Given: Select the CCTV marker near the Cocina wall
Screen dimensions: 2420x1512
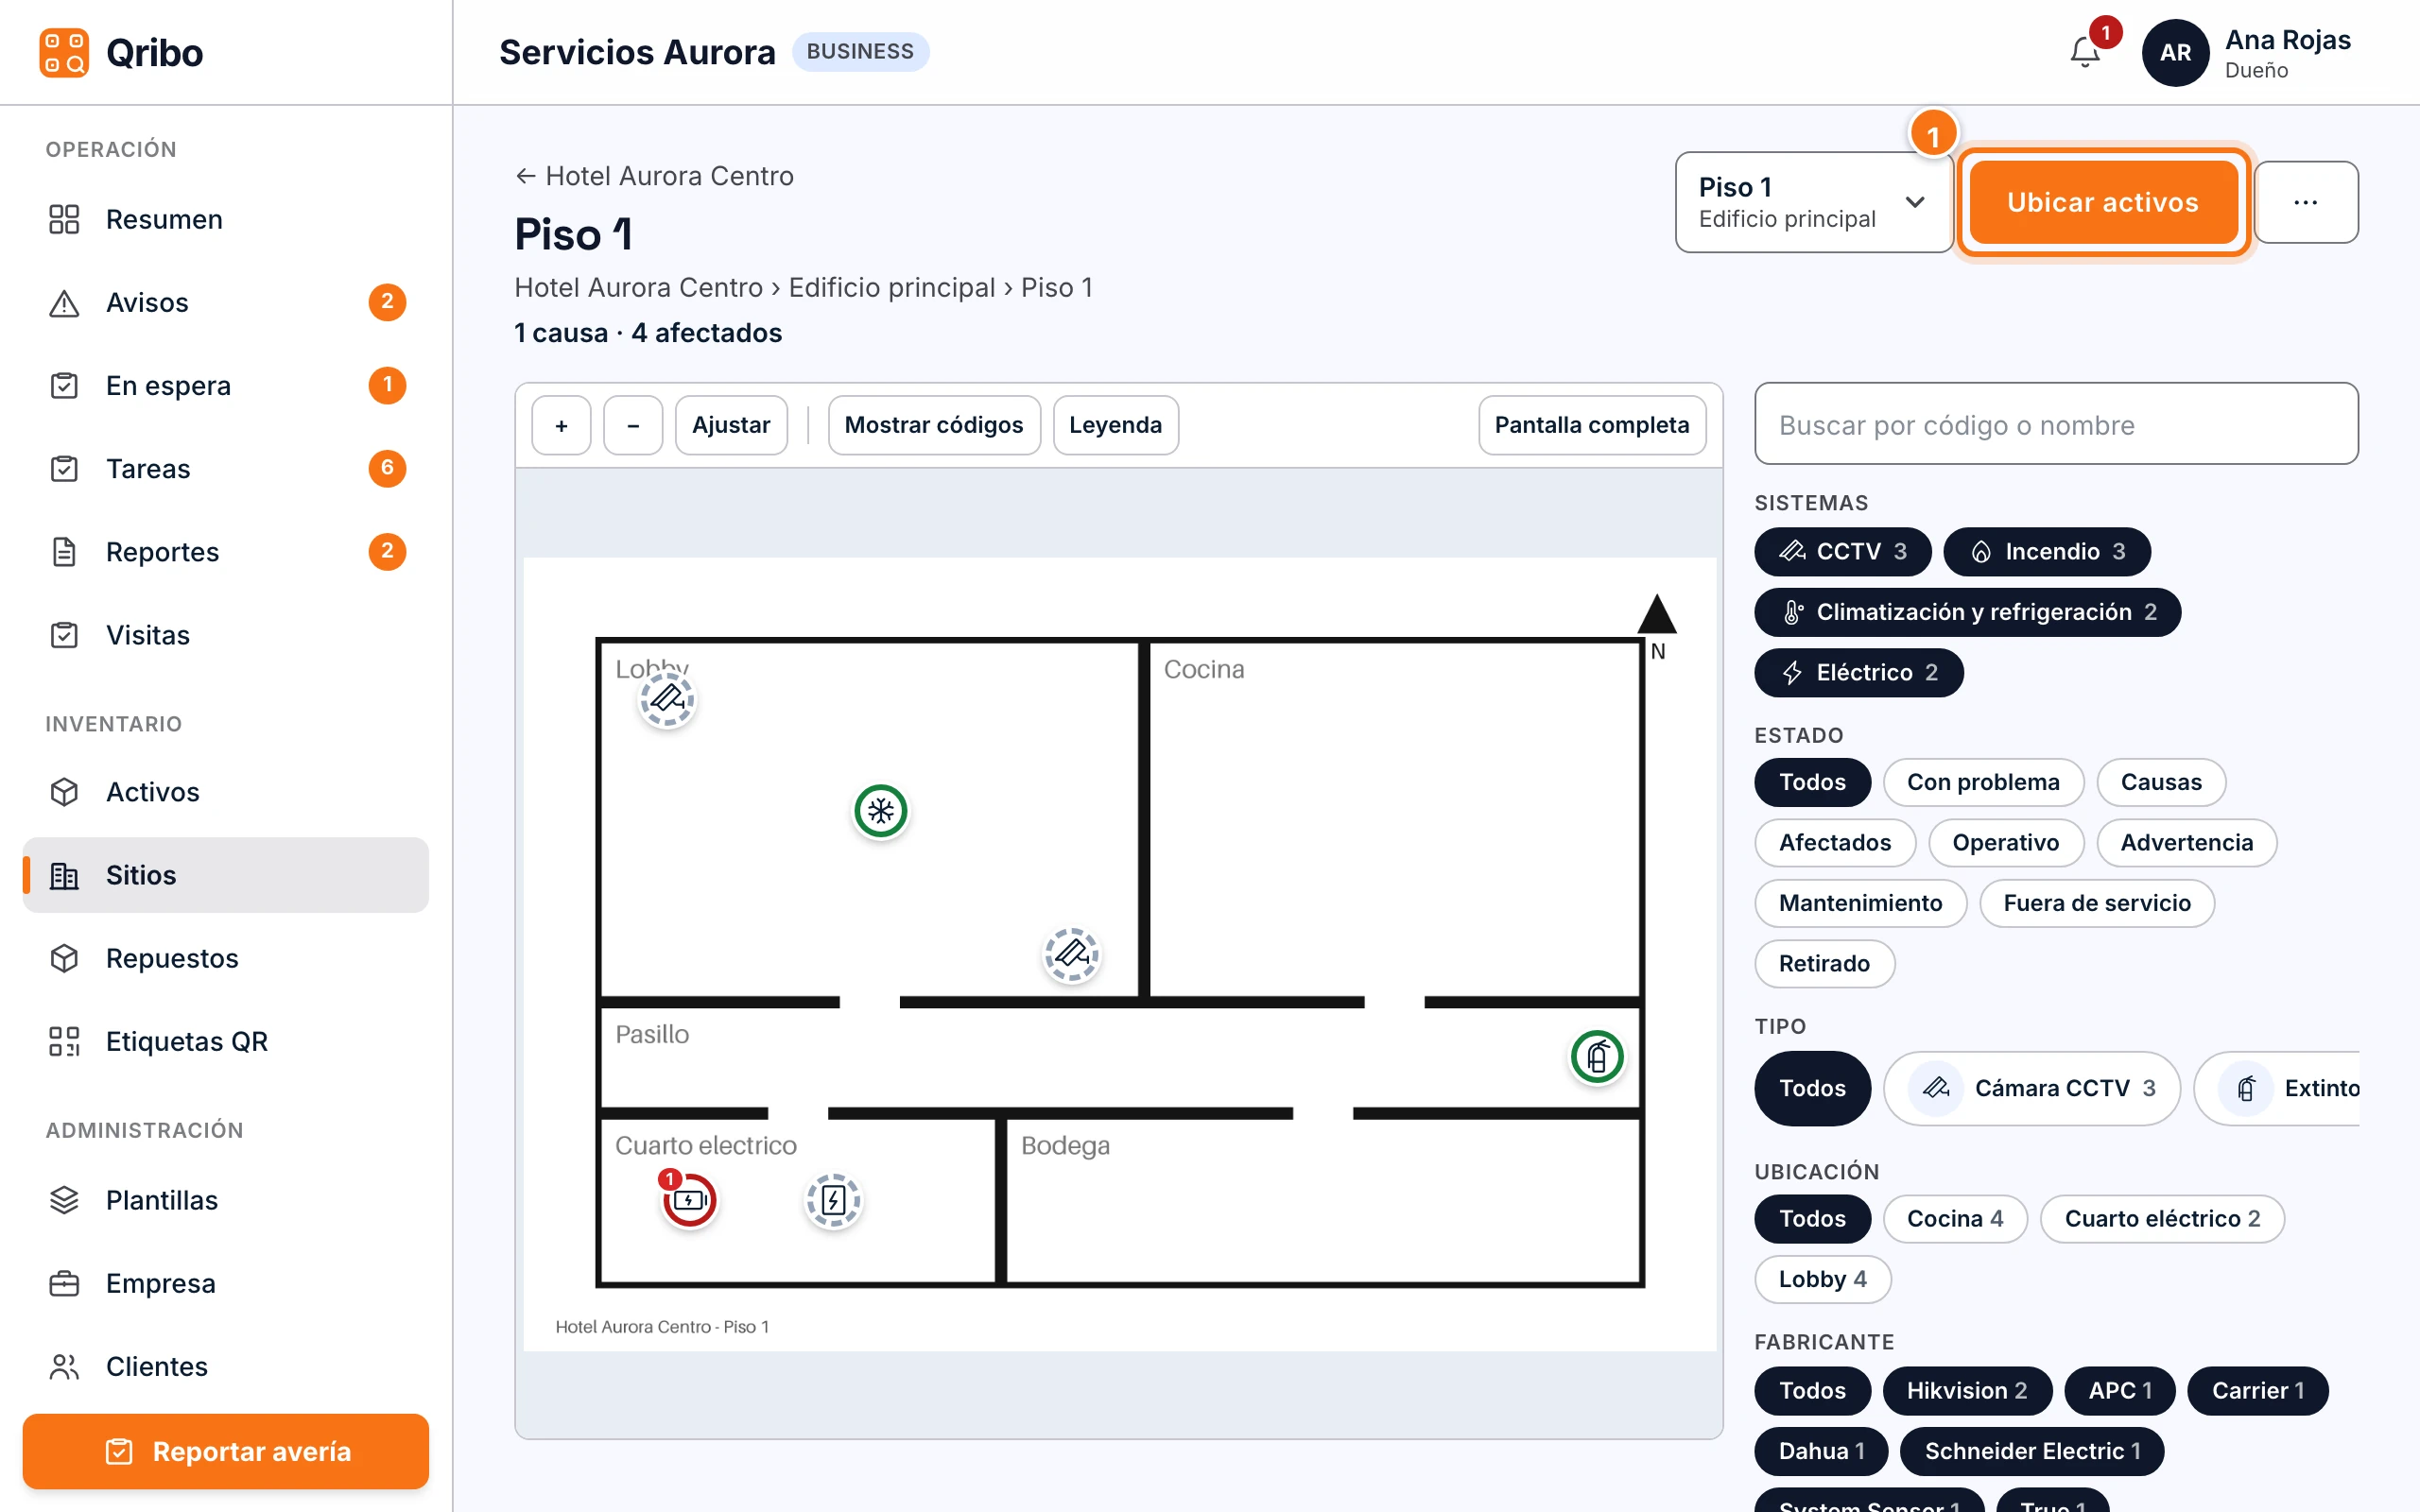Looking at the screenshot, I should click(1072, 954).
